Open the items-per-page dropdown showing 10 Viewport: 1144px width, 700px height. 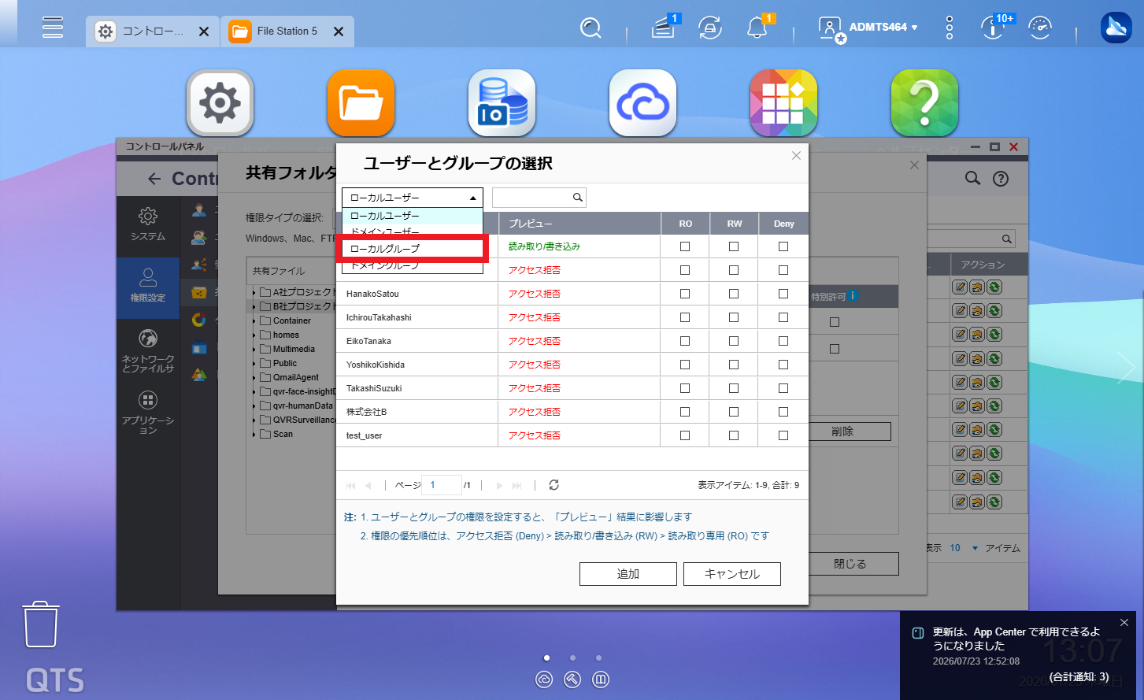point(964,548)
